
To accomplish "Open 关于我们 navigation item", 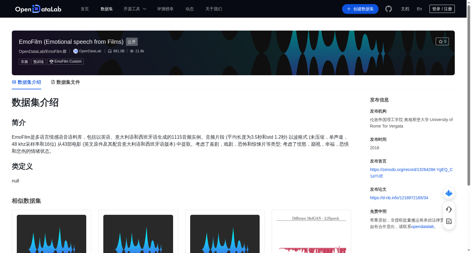I will click(x=214, y=9).
